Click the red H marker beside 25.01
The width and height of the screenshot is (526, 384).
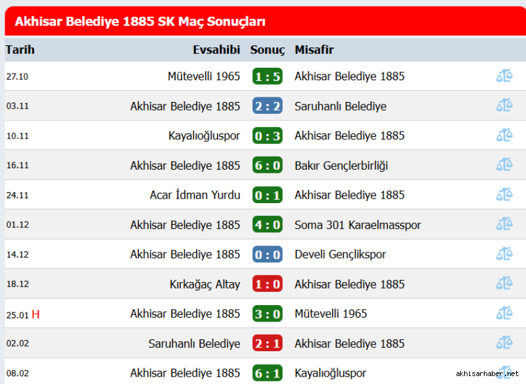[36, 314]
